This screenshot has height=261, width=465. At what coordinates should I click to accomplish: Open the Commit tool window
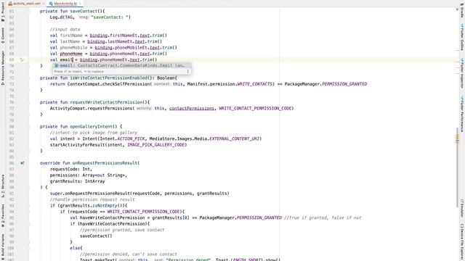3,36
